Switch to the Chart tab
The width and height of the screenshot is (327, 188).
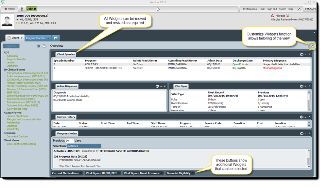[x=15, y=38]
